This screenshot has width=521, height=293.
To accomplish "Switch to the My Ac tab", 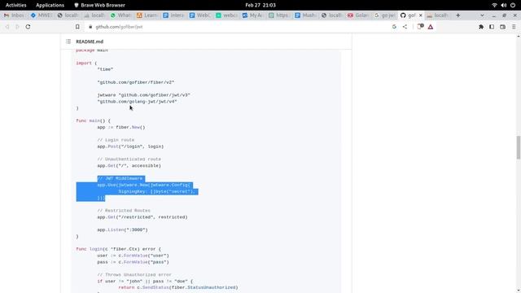I will (252, 15).
